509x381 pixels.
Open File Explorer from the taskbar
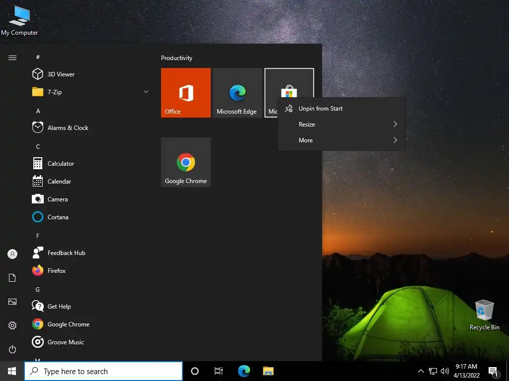(x=268, y=371)
